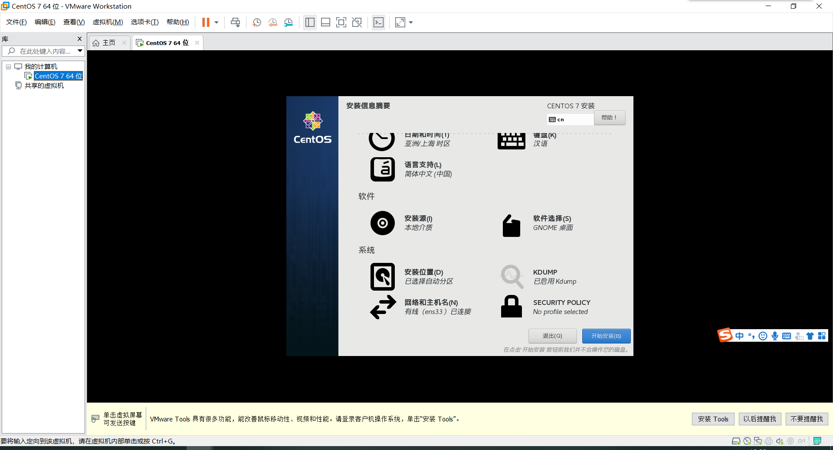This screenshot has height=450, width=833.
Task: Activate voice input microphone in Sogou bar
Action: pyautogui.click(x=775, y=336)
